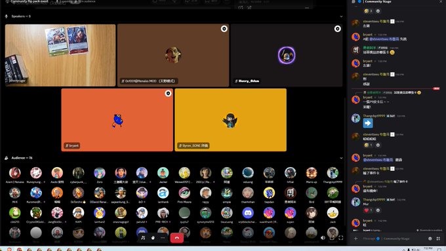446x251 pixels.
Task: Click the PRE-RICH audience avatar
Action: pyautogui.click(x=163, y=213)
